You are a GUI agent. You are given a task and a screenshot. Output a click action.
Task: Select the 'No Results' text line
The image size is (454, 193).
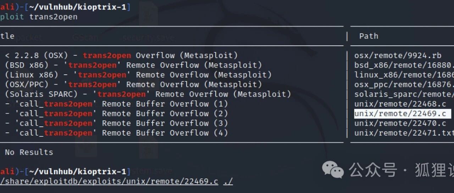[29, 152]
